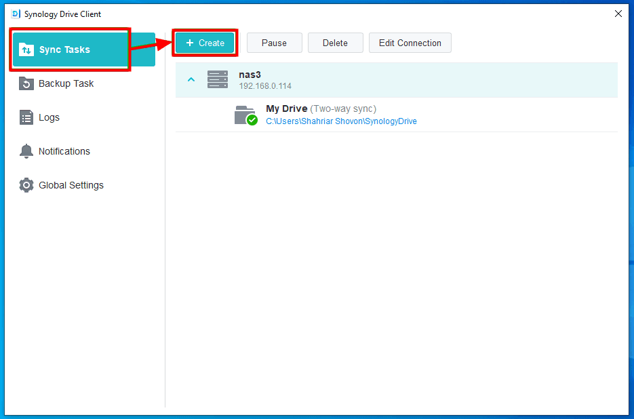Click the Synology Drive Client title icon

point(16,14)
